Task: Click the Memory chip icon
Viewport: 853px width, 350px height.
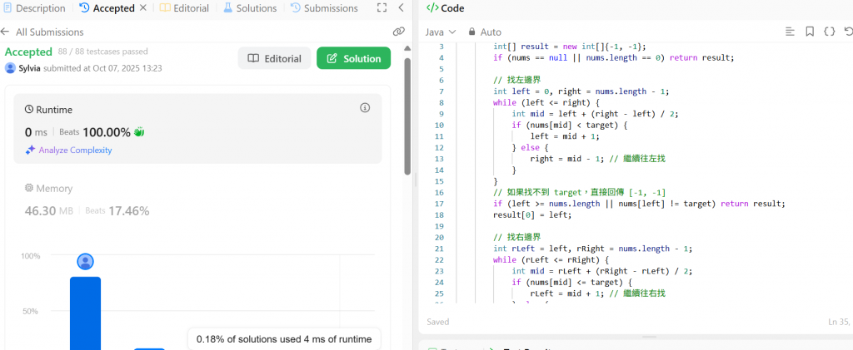Action: tap(29, 188)
